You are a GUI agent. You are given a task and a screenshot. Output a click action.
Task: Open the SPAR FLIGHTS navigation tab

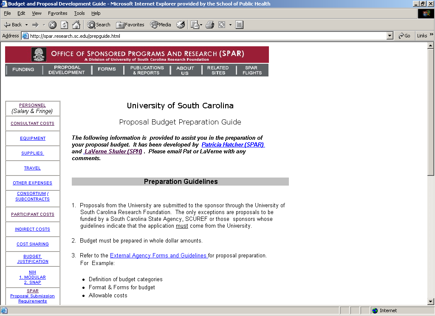[252, 70]
